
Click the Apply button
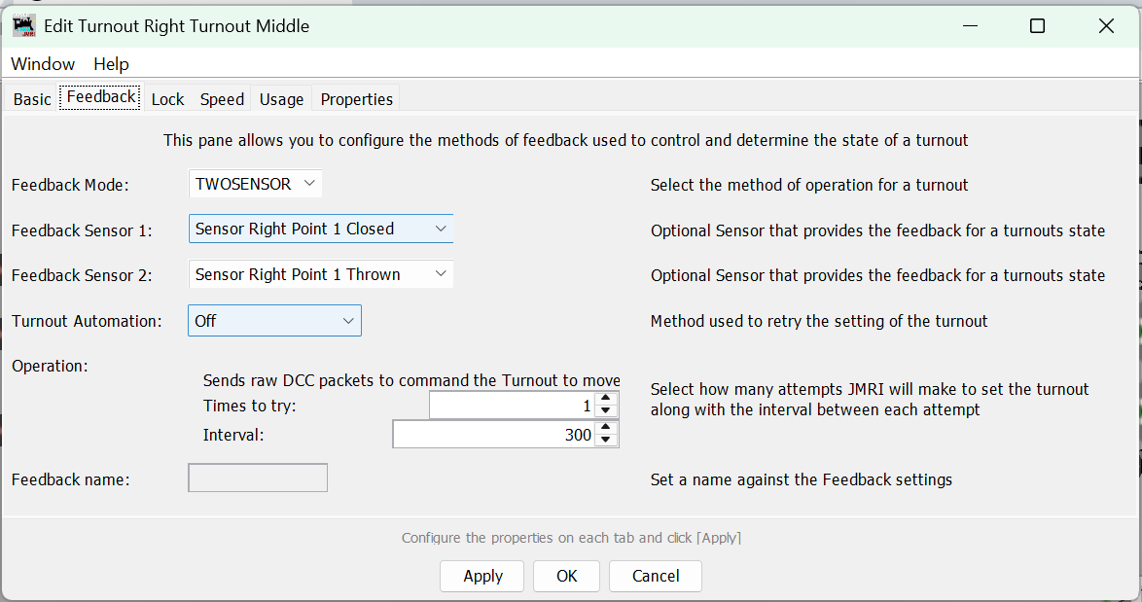pos(482,576)
